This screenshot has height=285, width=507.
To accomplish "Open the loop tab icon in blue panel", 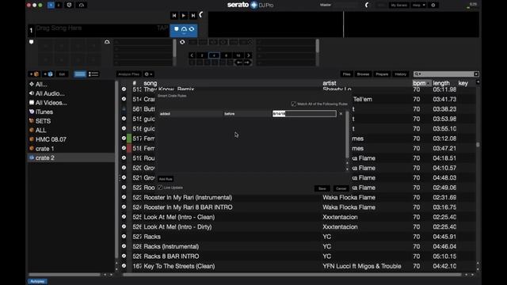I will click(x=192, y=29).
